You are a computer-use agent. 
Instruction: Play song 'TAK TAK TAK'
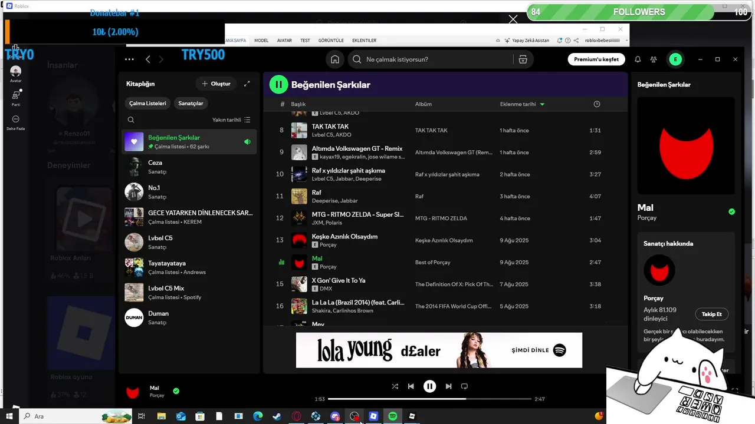pyautogui.click(x=330, y=126)
